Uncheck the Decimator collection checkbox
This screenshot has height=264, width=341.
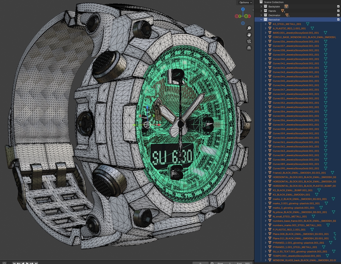(x=338, y=15)
